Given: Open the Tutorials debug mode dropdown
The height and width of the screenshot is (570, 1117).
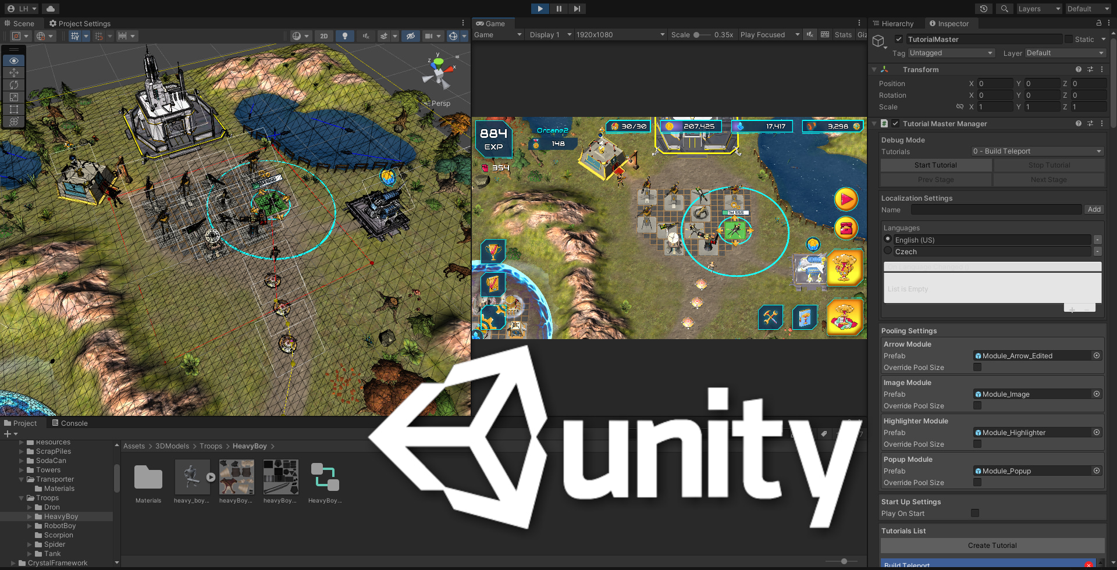Looking at the screenshot, I should point(1037,151).
